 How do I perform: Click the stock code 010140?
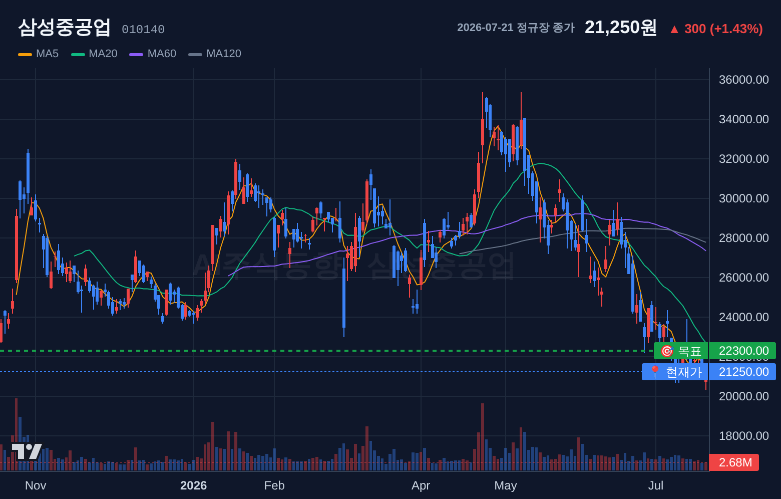[143, 30]
